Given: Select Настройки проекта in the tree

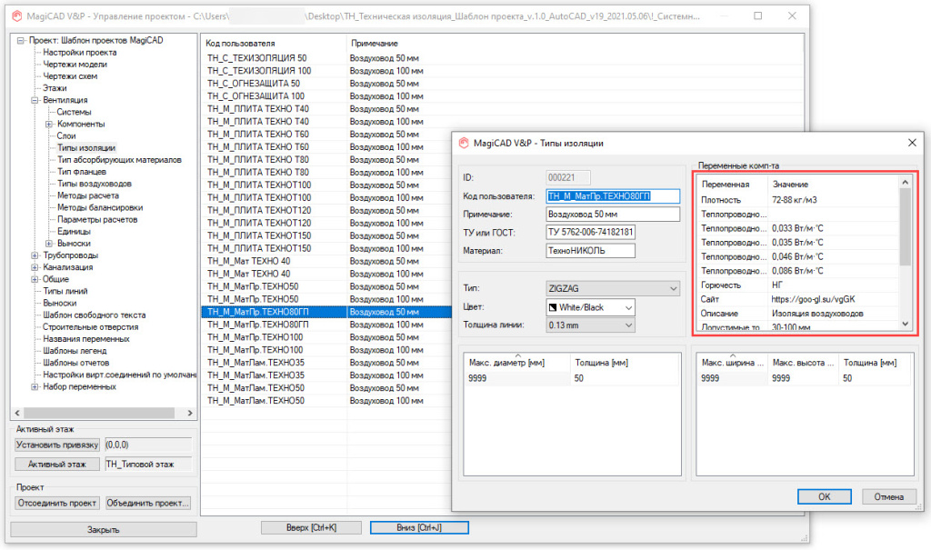Looking at the screenshot, I should pyautogui.click(x=80, y=53).
